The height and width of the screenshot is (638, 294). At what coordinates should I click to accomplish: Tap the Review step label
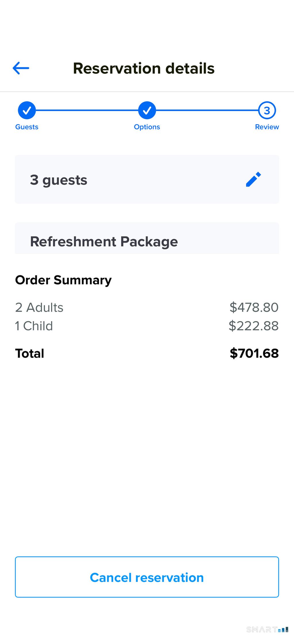click(267, 127)
